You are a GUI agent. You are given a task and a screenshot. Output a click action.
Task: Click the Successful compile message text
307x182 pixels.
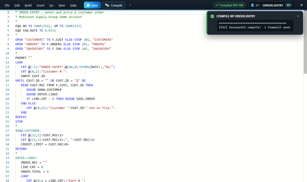coord(255,27)
